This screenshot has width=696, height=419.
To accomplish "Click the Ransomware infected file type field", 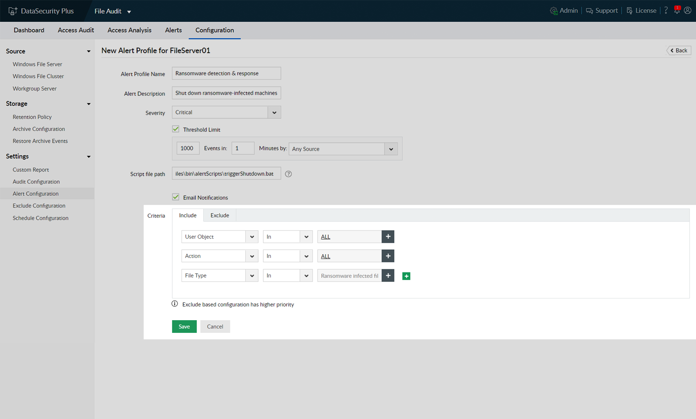I will coord(350,275).
